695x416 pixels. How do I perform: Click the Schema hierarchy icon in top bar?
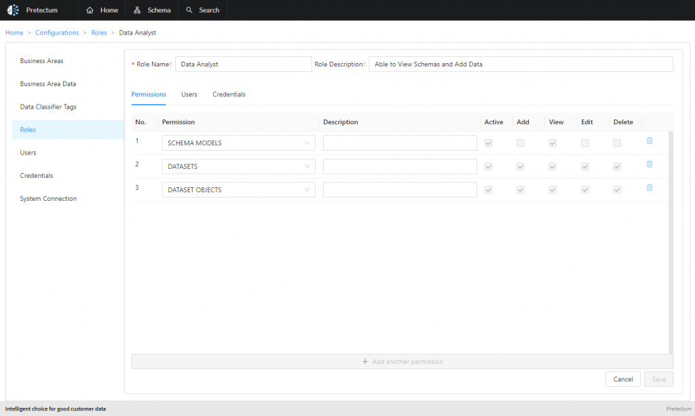(137, 10)
